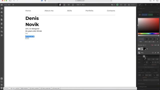The image size is (160, 90).
Task: Select the desktop base breakpoint
Action: pyautogui.click(x=60, y=5)
